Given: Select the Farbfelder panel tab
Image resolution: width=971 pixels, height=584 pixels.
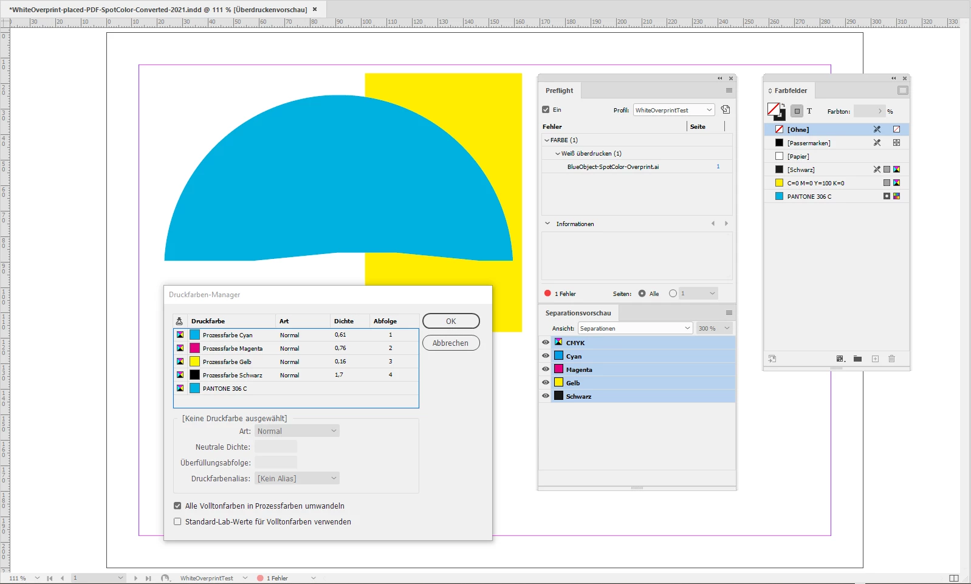Looking at the screenshot, I should pos(791,91).
